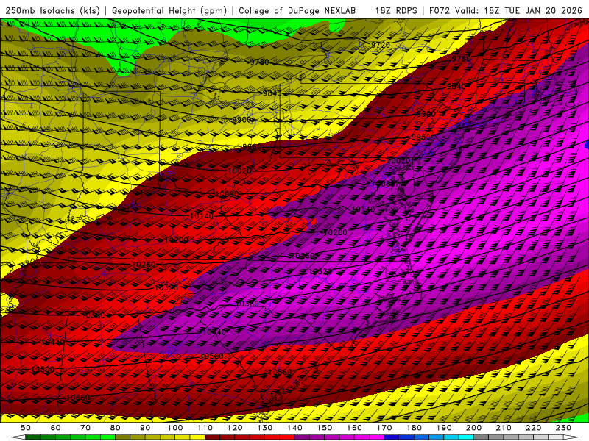Click the 140 value on the color scale
589x441 pixels.
[294, 428]
